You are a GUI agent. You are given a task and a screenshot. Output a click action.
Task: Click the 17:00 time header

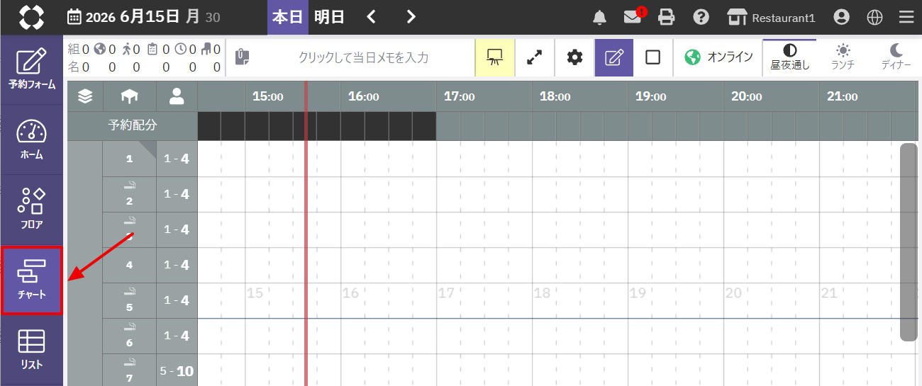460,97
